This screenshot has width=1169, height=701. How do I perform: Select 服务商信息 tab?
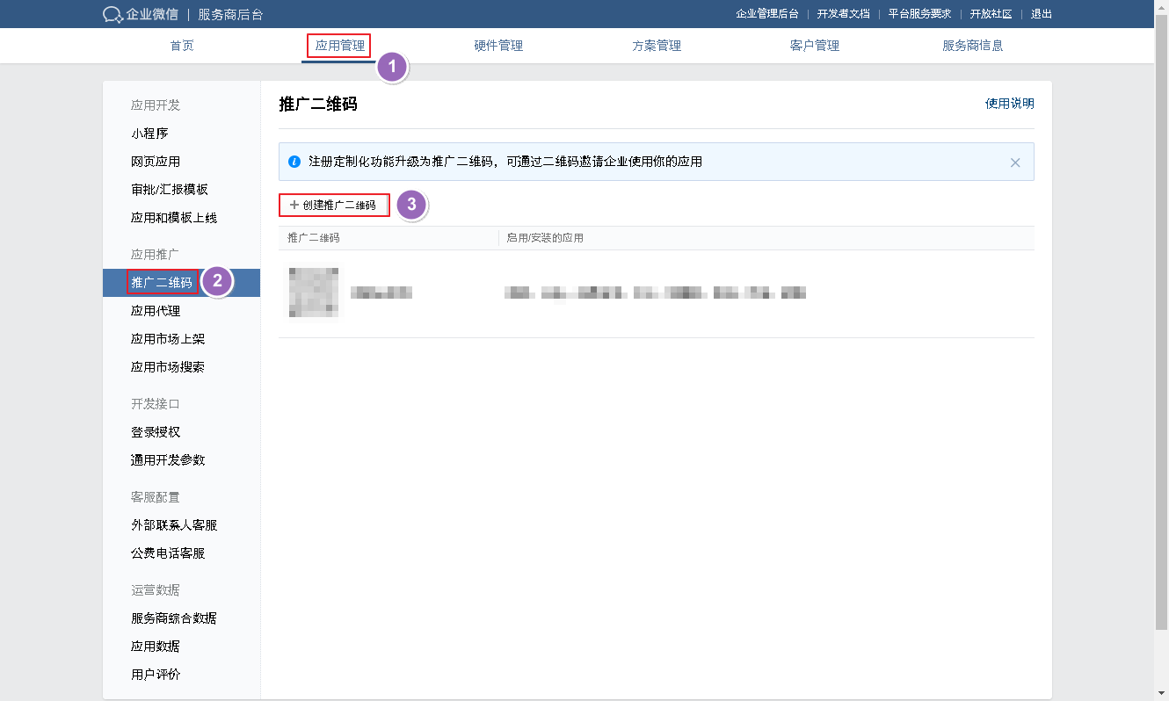[x=973, y=46]
